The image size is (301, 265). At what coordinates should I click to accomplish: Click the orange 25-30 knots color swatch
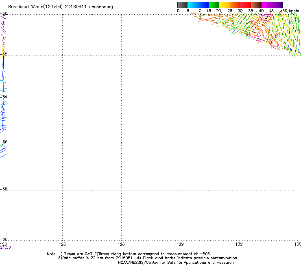click(x=235, y=5)
